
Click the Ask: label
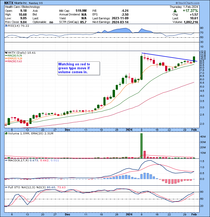(x=35, y=11)
